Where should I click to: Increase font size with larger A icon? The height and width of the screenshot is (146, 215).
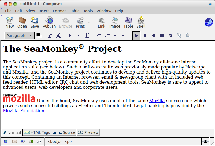(x=58, y=36)
